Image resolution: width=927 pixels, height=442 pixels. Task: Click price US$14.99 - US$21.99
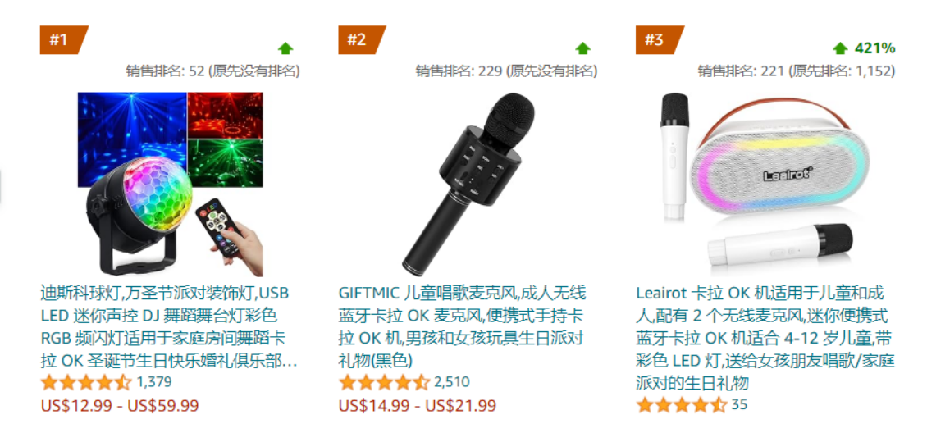pos(418,405)
